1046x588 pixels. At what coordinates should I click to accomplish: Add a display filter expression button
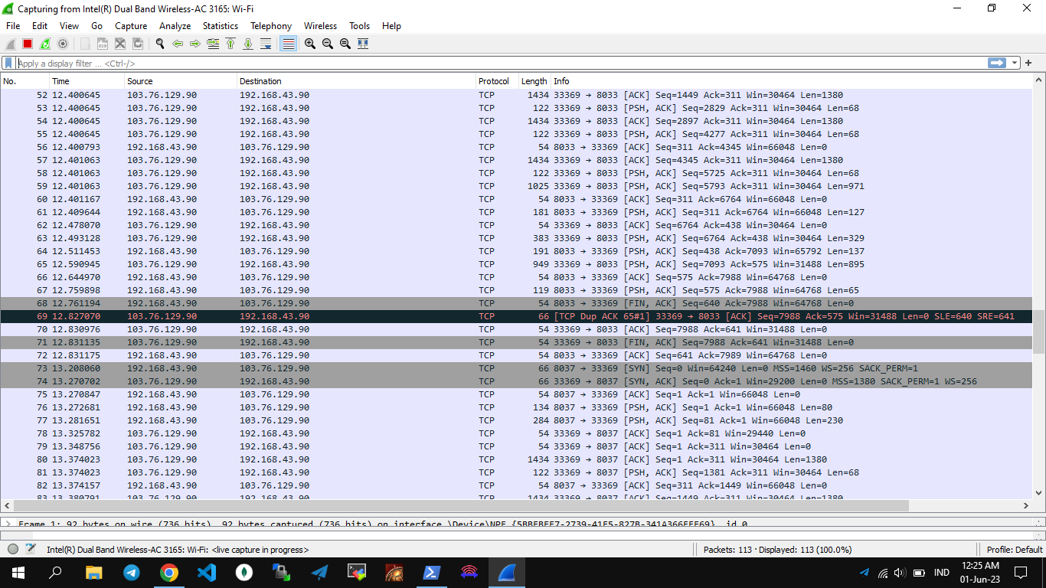point(1029,64)
